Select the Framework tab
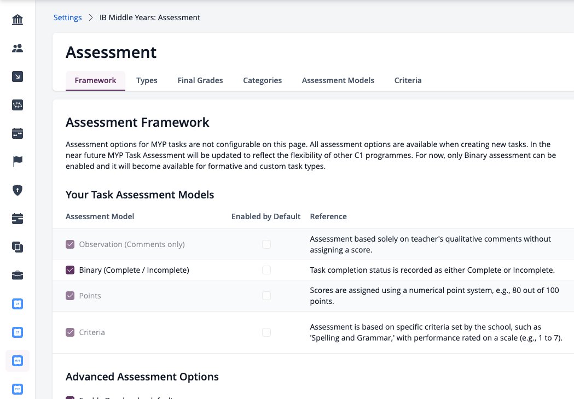This screenshot has width=574, height=399. click(95, 80)
